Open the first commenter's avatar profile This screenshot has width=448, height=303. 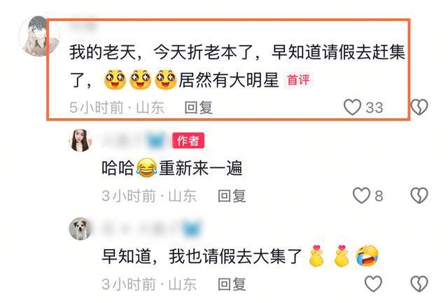(38, 36)
